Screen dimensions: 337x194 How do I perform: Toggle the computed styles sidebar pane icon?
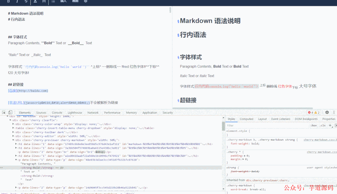(336, 125)
